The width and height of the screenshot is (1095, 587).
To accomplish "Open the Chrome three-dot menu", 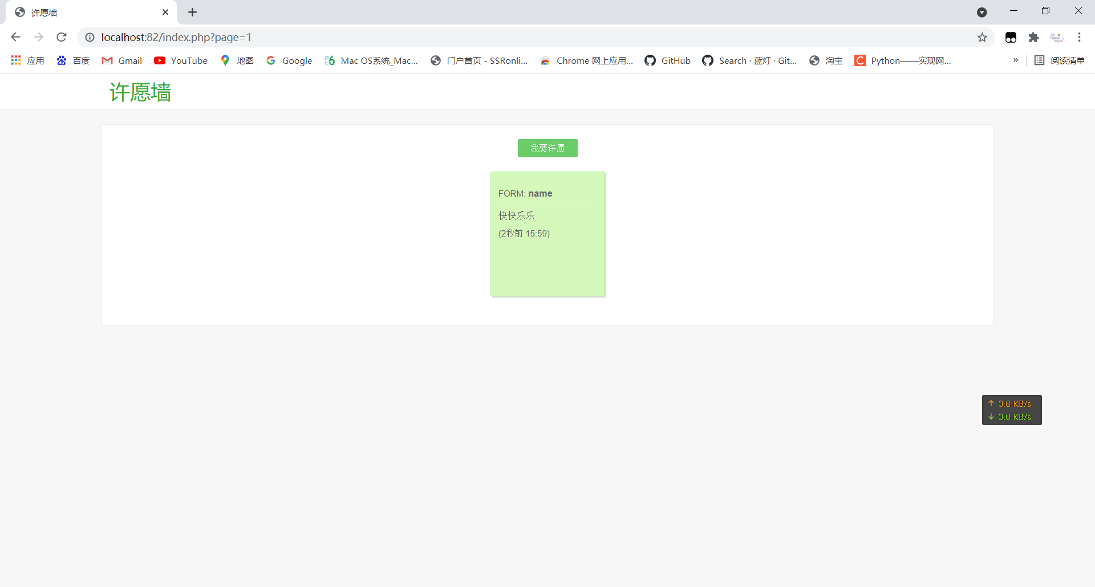I will [x=1079, y=37].
